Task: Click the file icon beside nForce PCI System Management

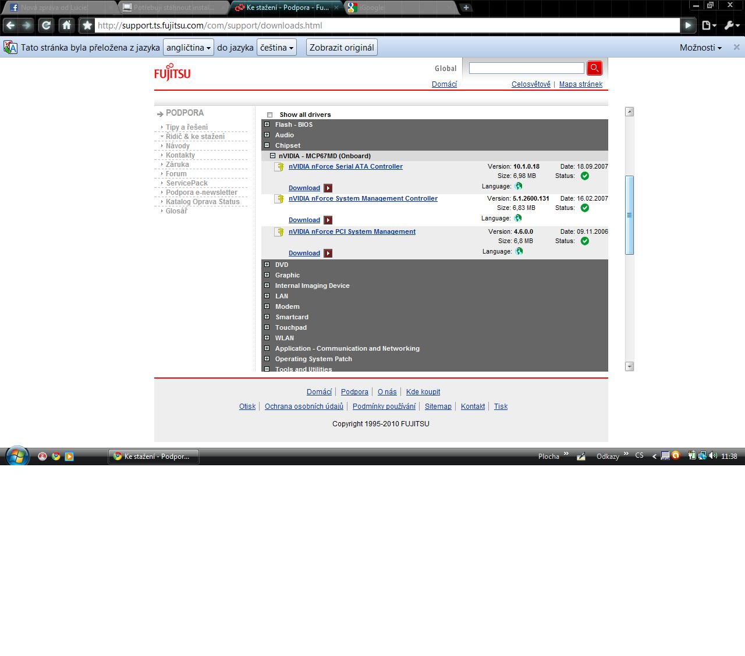Action: click(279, 232)
